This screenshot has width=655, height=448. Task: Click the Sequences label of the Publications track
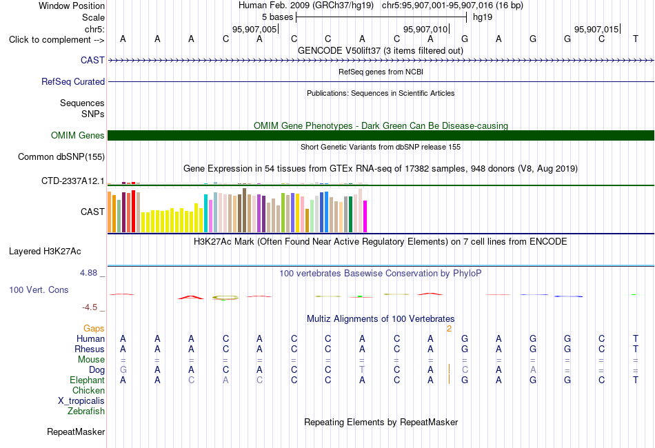tap(82, 103)
